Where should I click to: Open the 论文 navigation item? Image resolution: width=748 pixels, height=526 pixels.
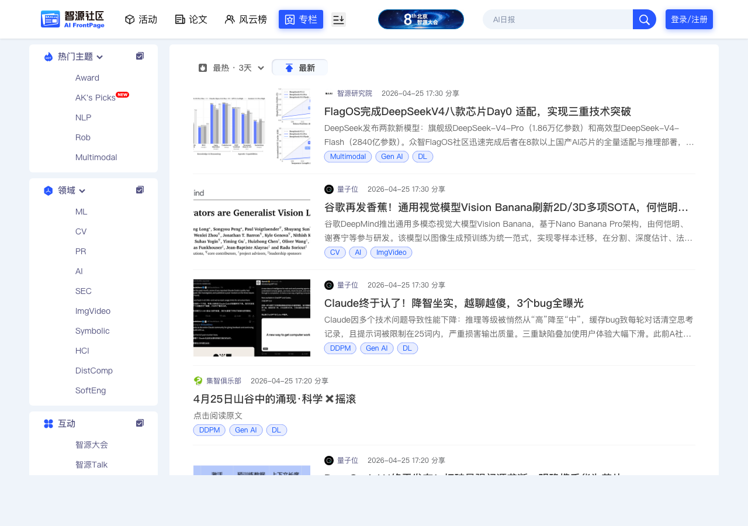[191, 19]
